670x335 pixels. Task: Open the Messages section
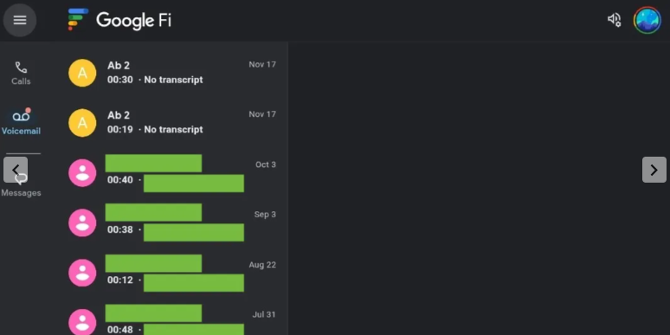(x=21, y=186)
